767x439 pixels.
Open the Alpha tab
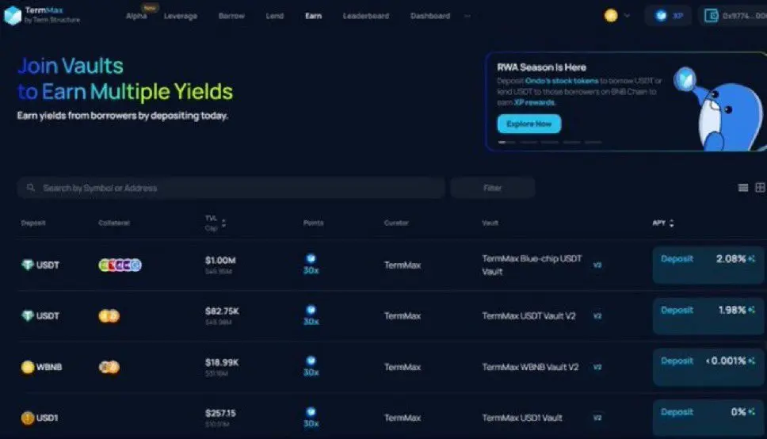(136, 16)
